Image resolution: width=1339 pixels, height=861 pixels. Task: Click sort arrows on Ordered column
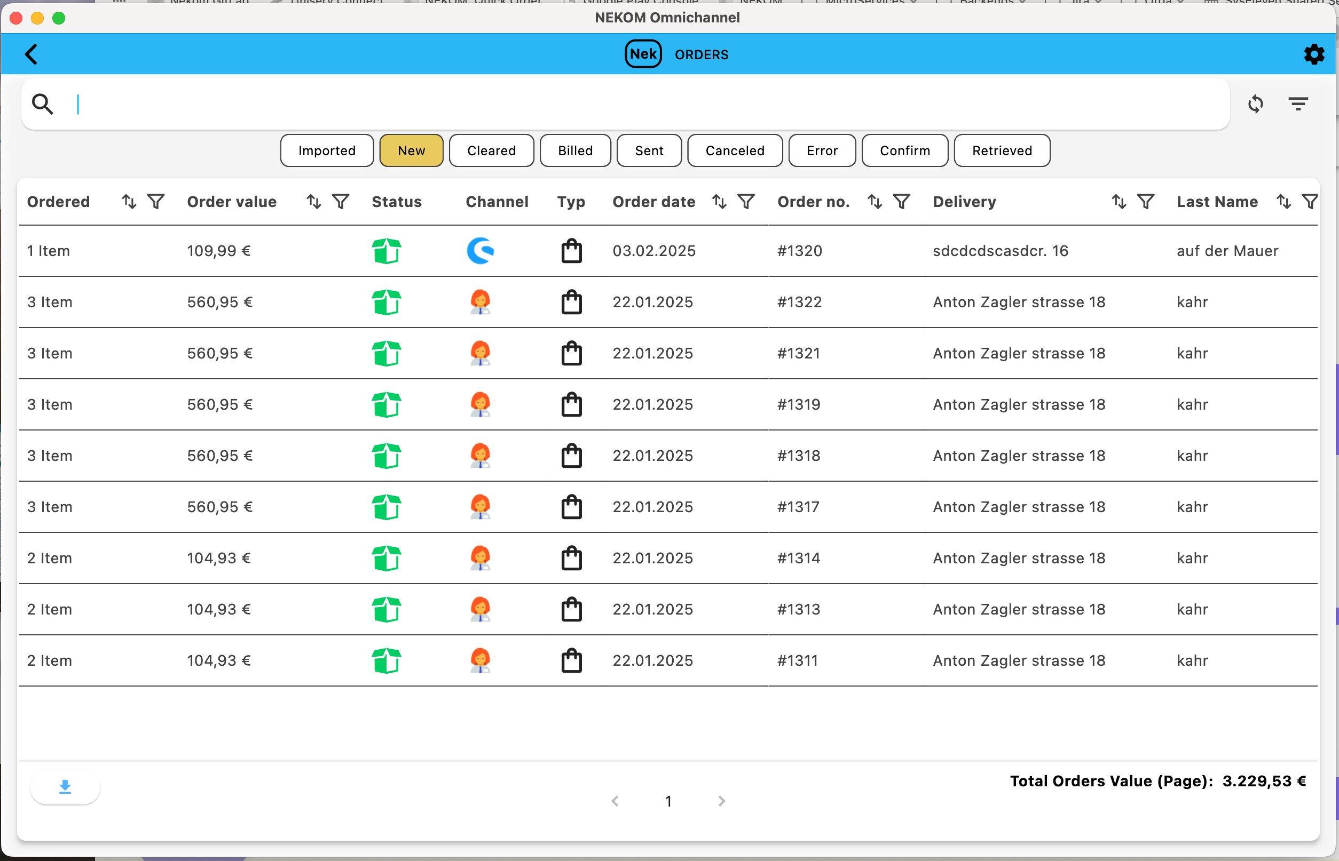(x=129, y=201)
